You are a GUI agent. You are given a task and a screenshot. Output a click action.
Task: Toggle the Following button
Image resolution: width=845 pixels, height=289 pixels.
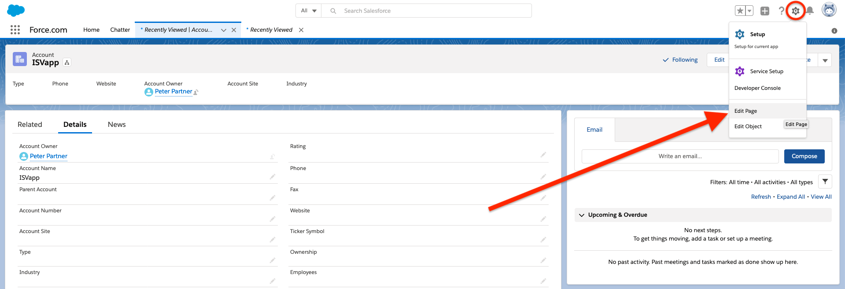(x=680, y=59)
